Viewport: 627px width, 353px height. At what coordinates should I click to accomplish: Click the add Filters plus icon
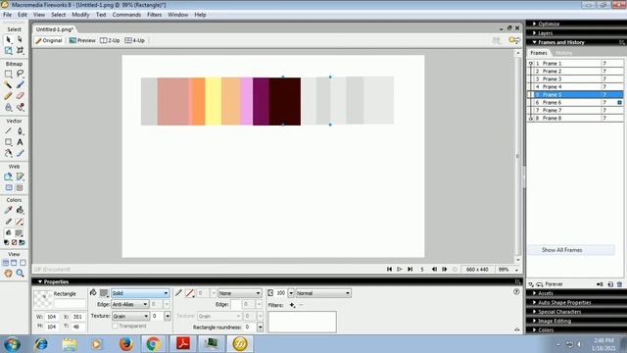[x=292, y=305]
